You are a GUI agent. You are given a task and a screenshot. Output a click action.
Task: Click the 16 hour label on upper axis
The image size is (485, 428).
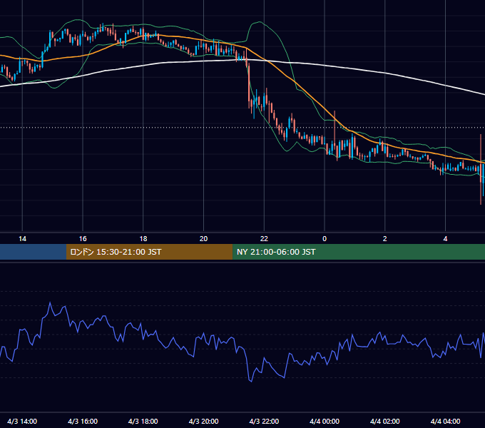point(83,239)
